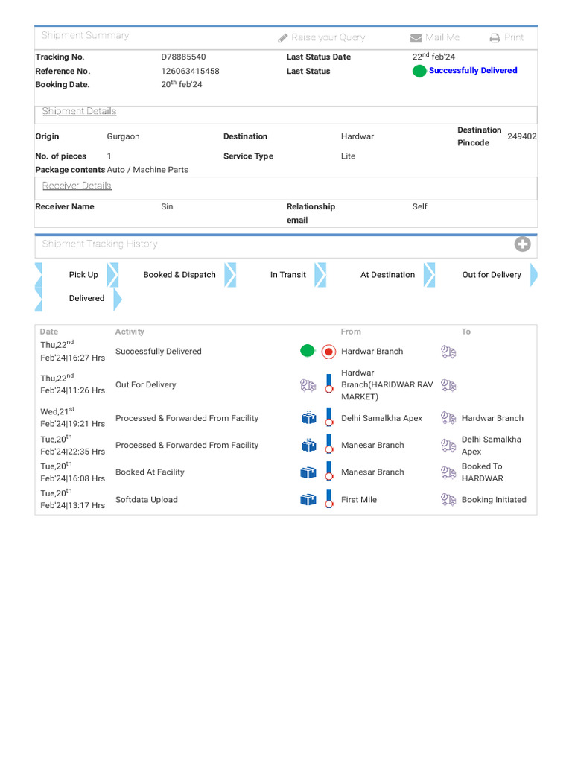Viewport: 572px width, 763px height.
Task: Select the Booked & Dispatch stage
Action: click(x=179, y=275)
